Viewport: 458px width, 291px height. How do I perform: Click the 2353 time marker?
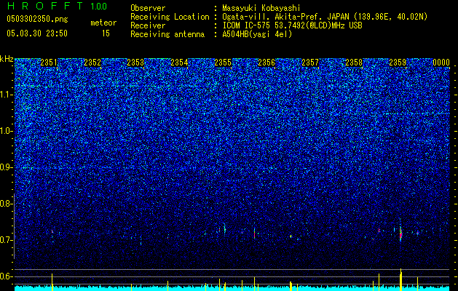click(135, 63)
